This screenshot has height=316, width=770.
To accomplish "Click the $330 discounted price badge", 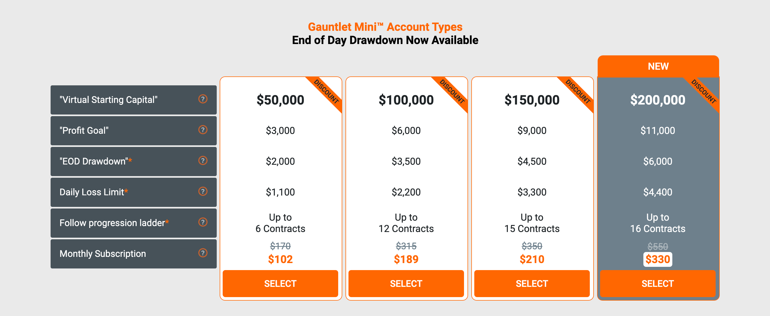I will point(657,259).
